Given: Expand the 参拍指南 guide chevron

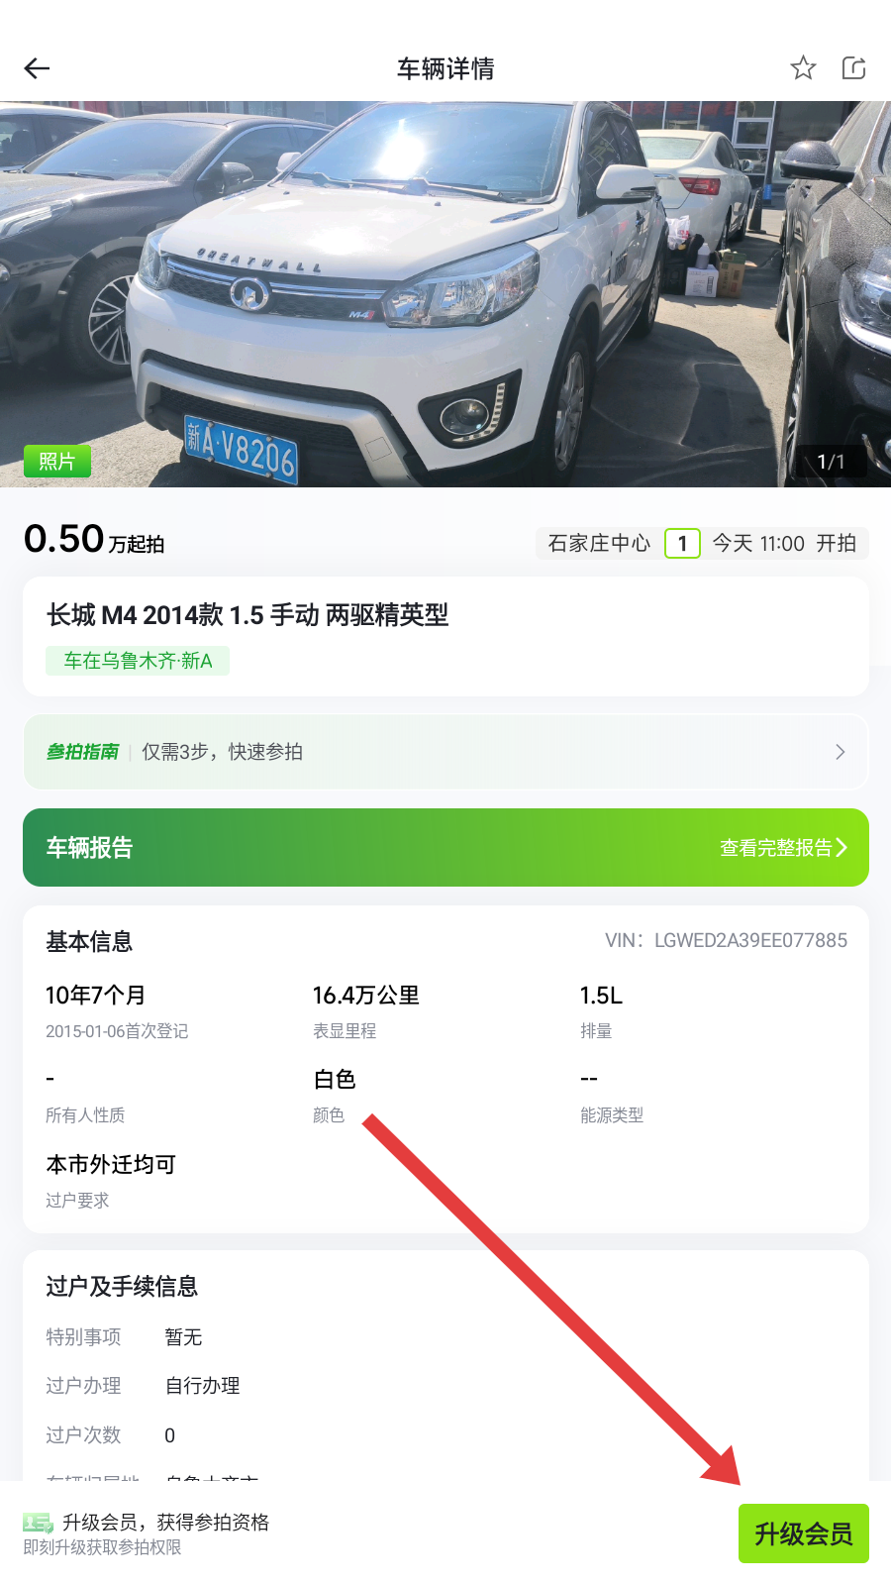Looking at the screenshot, I should [840, 752].
